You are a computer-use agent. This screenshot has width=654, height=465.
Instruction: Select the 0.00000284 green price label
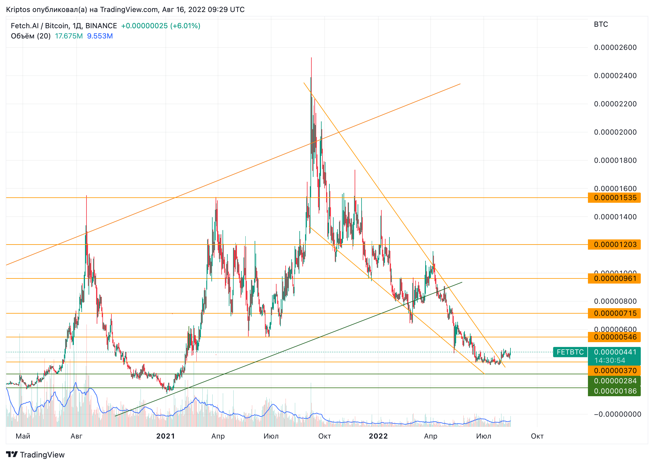[614, 381]
